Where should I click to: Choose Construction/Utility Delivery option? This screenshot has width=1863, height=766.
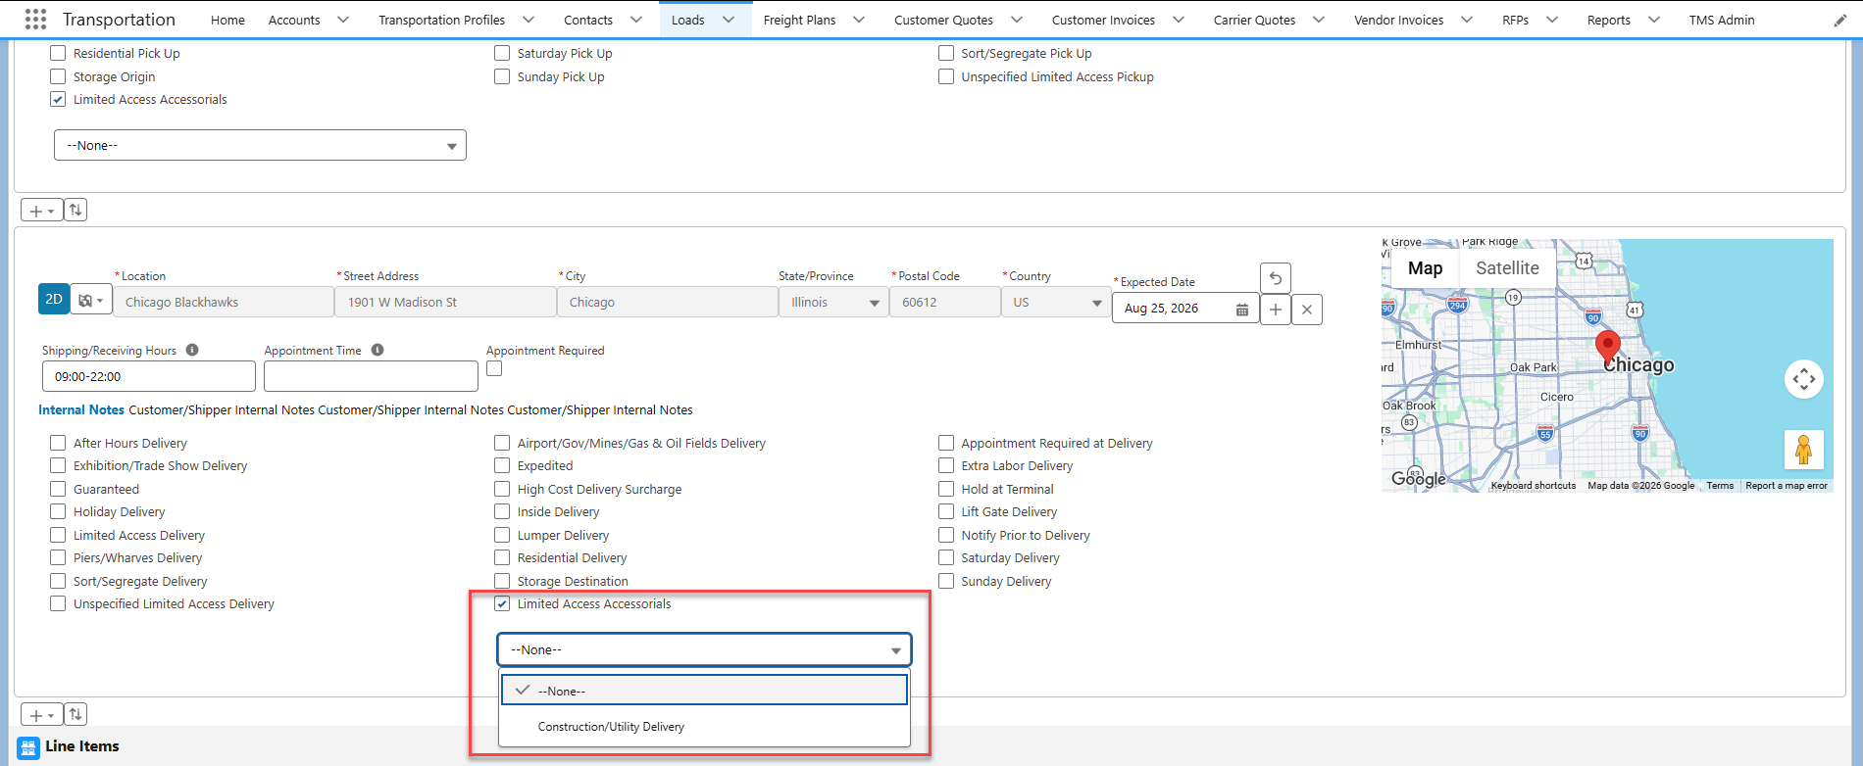click(x=704, y=727)
